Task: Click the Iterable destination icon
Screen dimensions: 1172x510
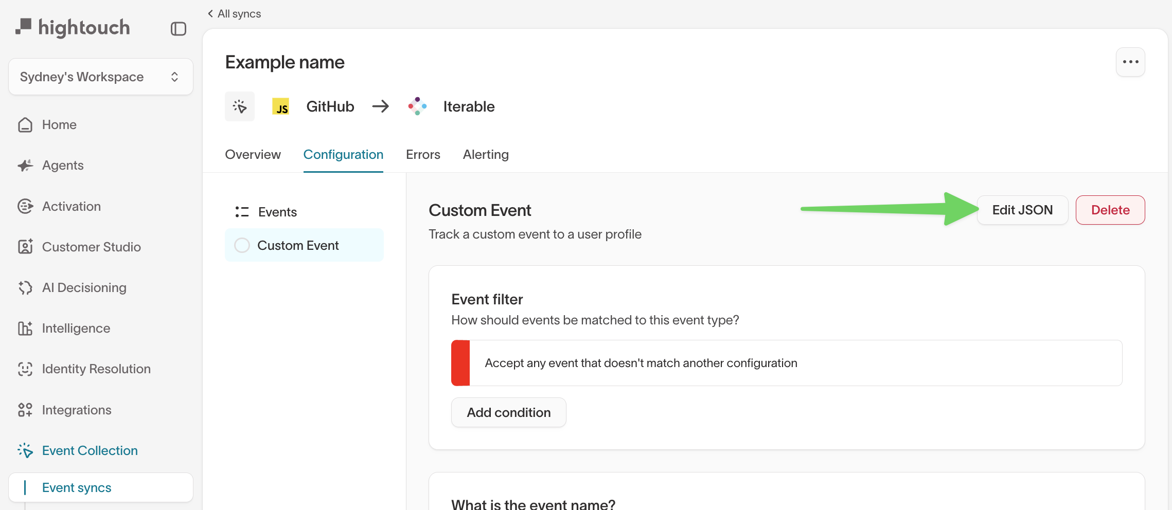Action: [417, 106]
